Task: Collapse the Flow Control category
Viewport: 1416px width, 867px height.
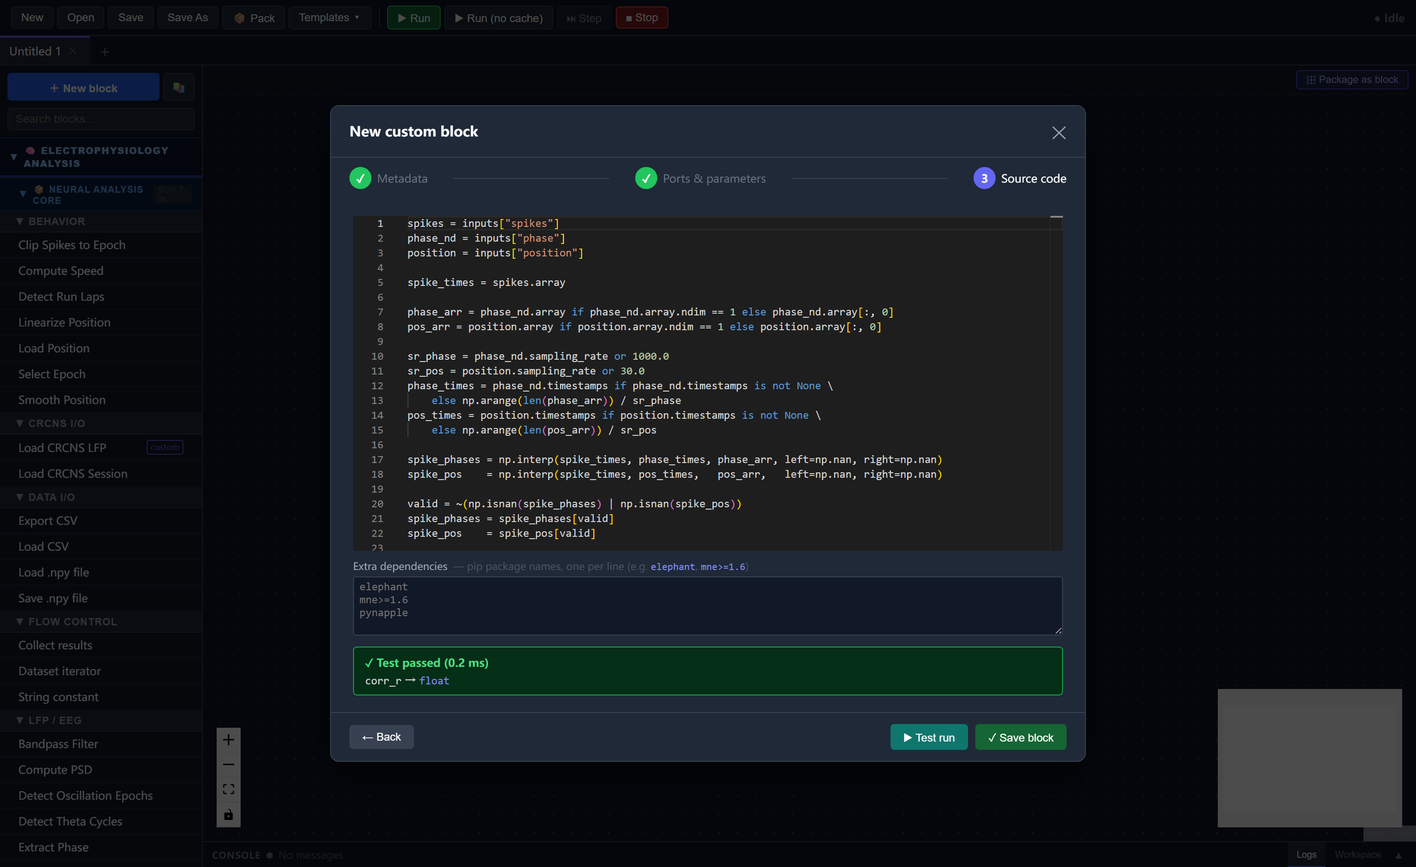Action: (x=19, y=622)
